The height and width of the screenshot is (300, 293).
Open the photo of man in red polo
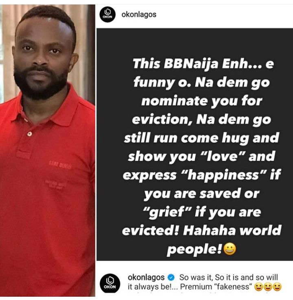pyautogui.click(x=48, y=150)
